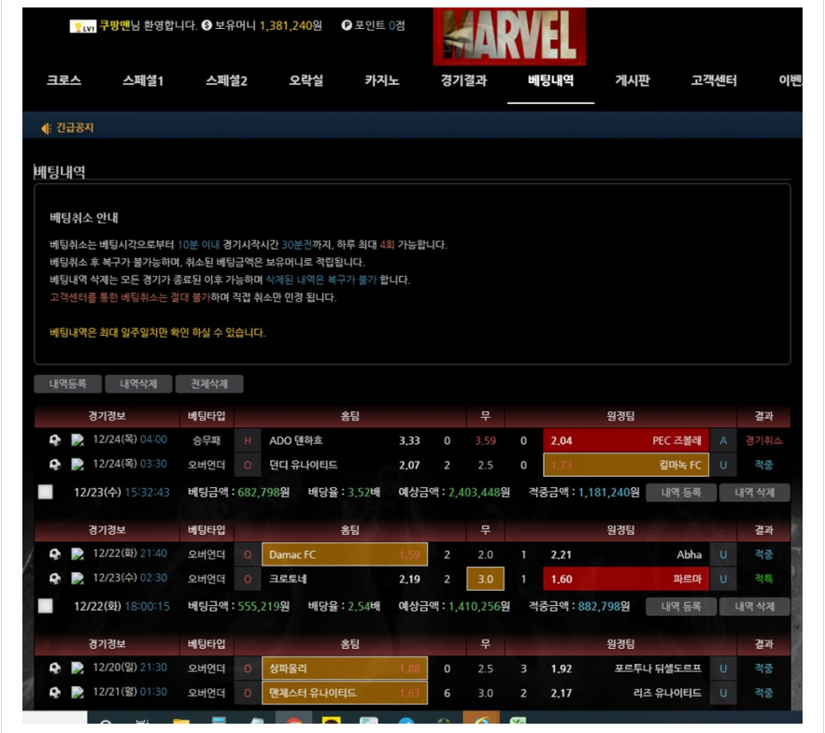Go to the 카지노 menu

pos(381,81)
